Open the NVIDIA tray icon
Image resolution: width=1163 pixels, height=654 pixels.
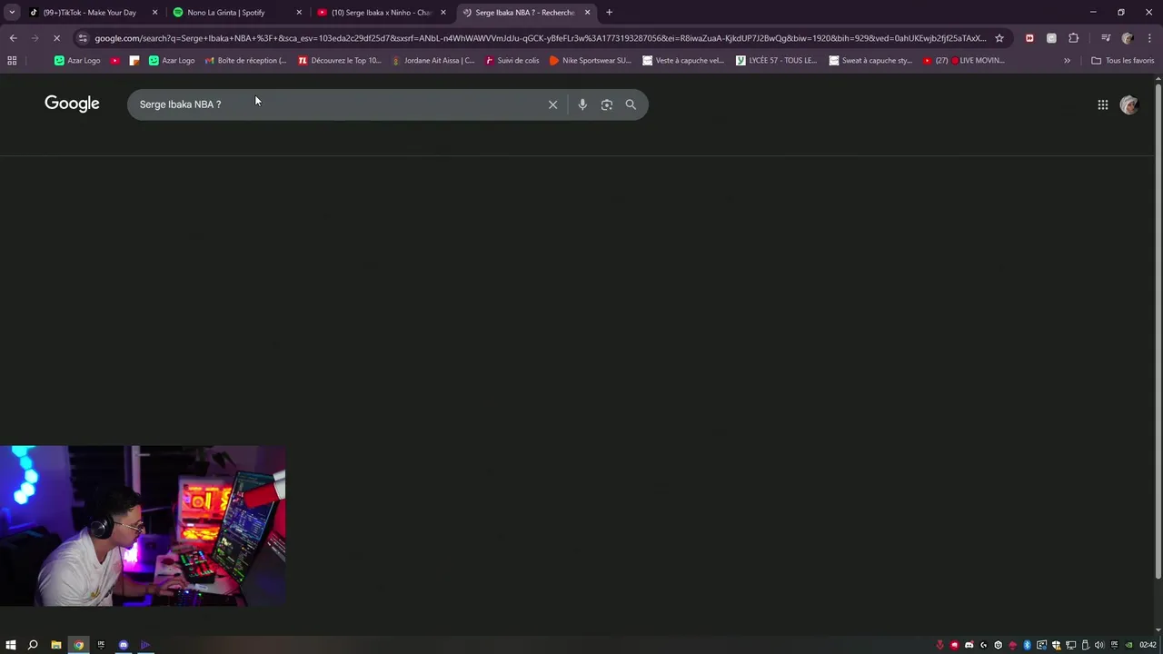coord(1128,645)
